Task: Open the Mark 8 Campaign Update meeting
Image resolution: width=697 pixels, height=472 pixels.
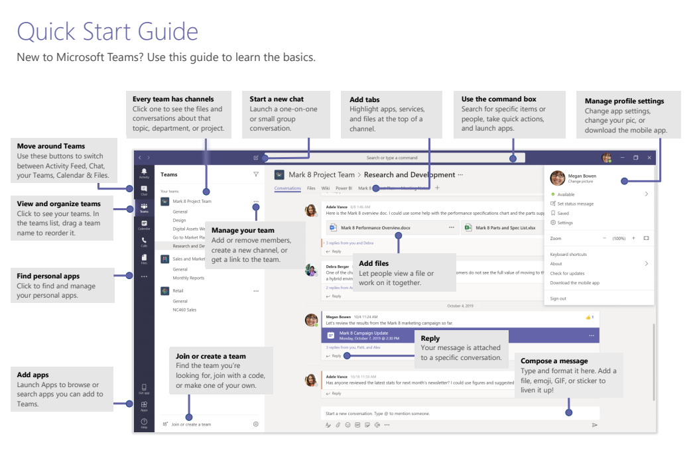Action: click(460, 335)
